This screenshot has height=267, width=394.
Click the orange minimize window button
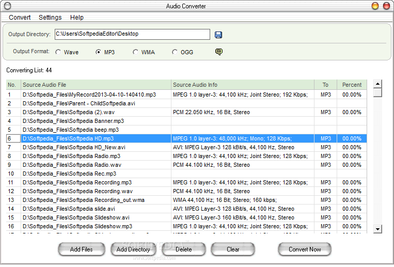click(x=375, y=6)
